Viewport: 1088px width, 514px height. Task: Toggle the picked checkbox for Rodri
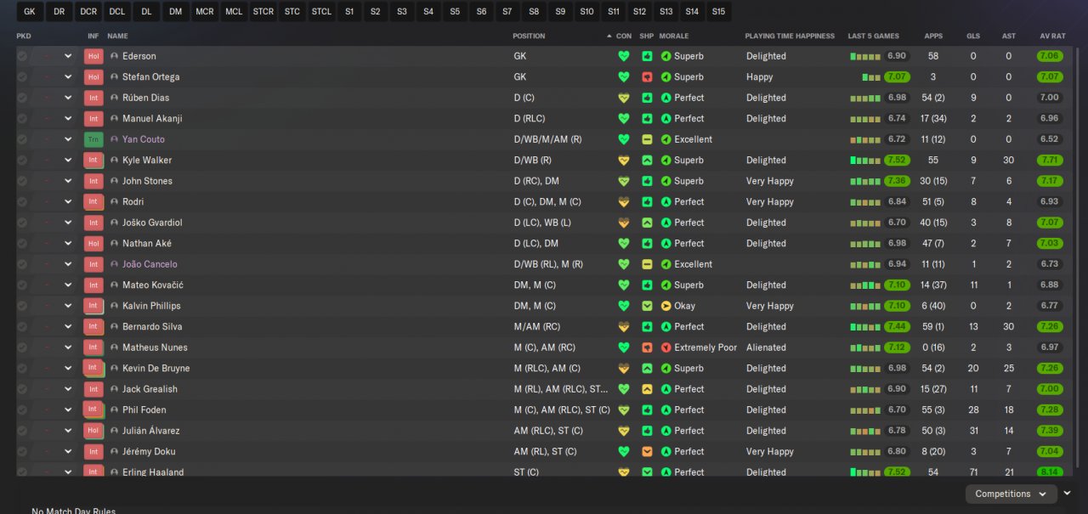[x=22, y=202]
